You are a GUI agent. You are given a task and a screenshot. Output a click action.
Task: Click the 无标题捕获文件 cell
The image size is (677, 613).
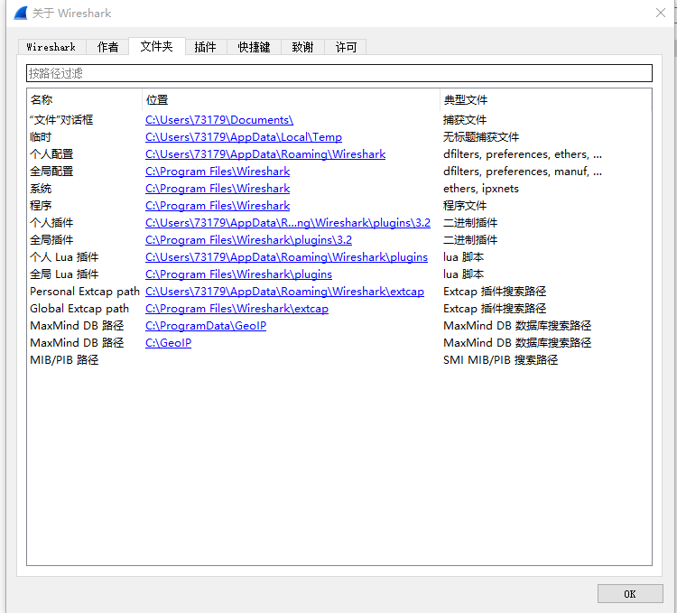point(481,137)
